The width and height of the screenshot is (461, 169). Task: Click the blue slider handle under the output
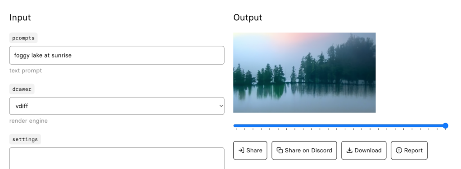coord(445,125)
